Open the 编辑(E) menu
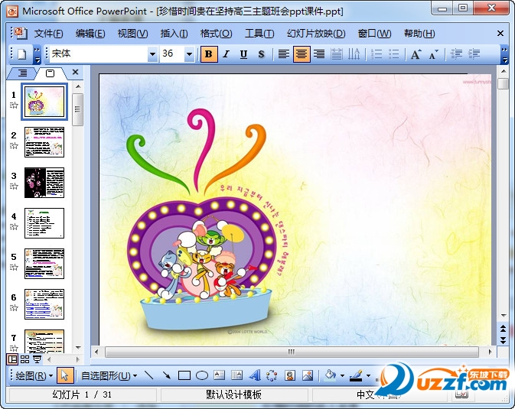This screenshot has width=515, height=409. coord(90,34)
